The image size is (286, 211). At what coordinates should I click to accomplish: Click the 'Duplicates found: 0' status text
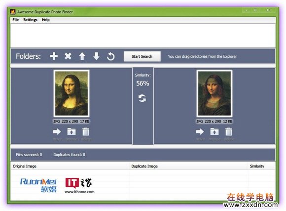pyautogui.click(x=70, y=155)
